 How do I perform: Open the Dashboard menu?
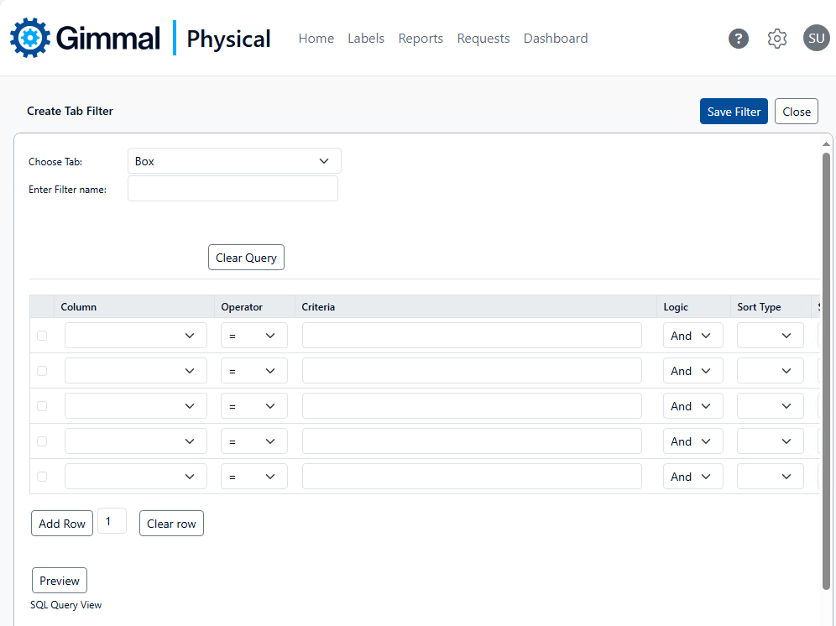tap(556, 39)
